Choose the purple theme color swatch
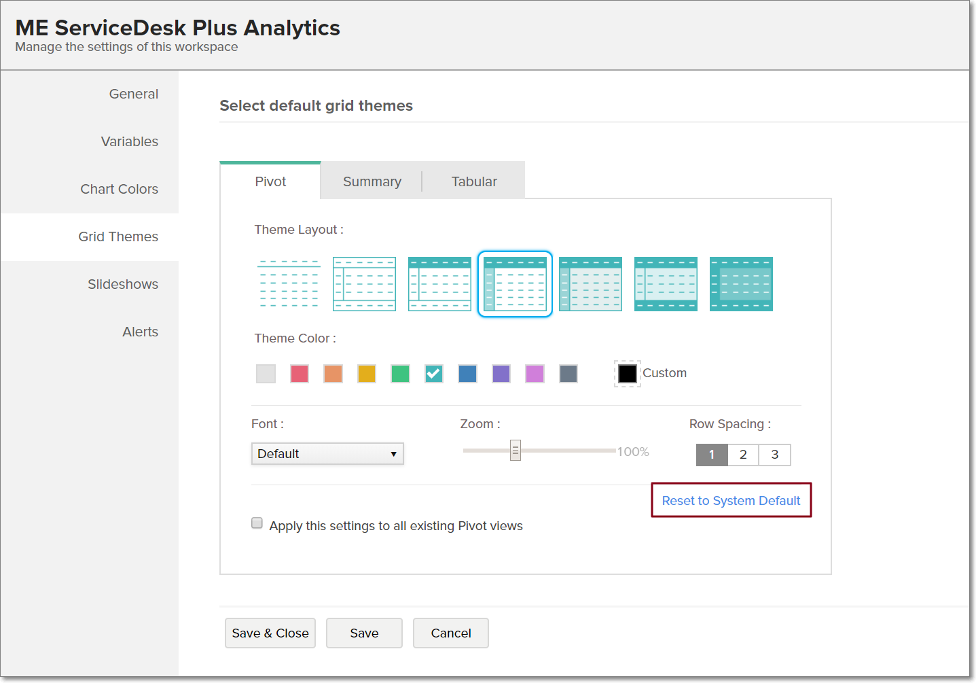This screenshot has width=976, height=683. point(501,374)
